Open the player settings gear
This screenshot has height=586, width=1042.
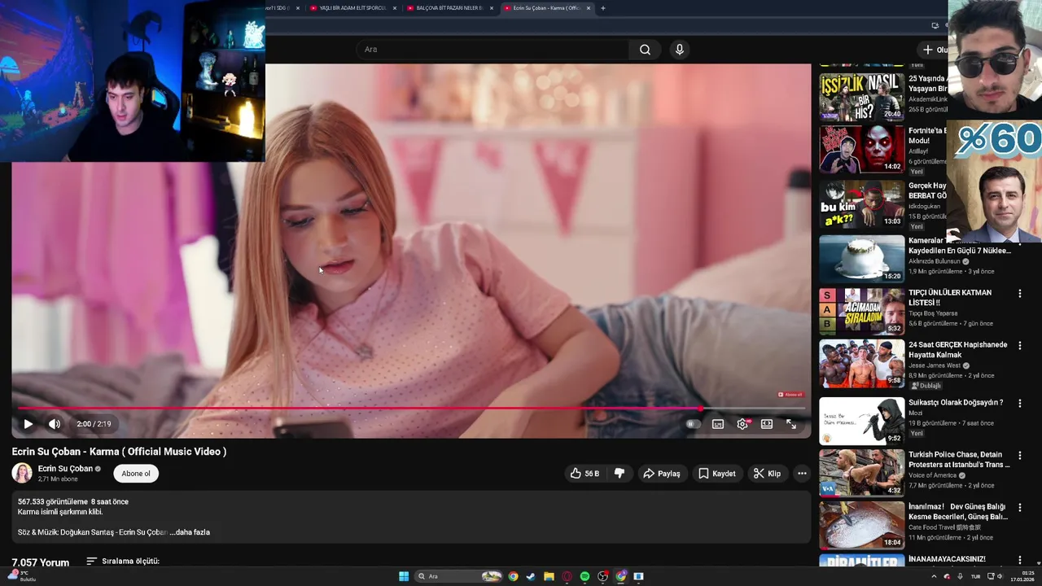click(742, 424)
